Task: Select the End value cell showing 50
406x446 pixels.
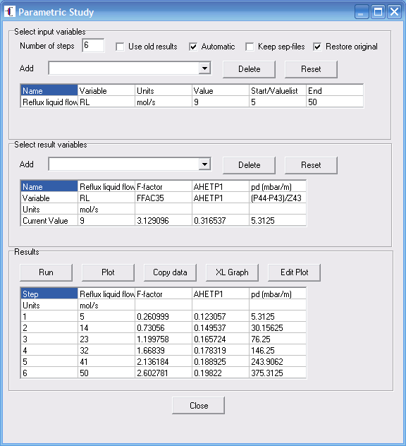Action: [x=335, y=102]
